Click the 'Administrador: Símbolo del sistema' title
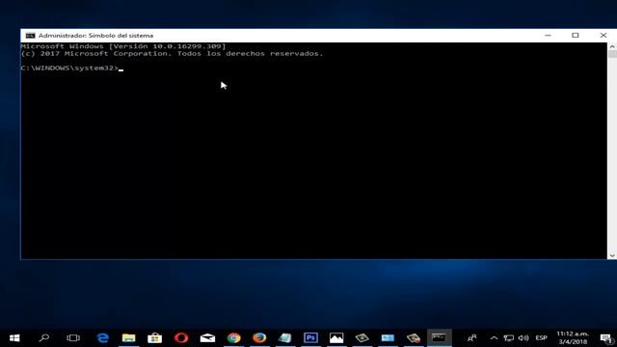This screenshot has width=617, height=347. tap(96, 36)
